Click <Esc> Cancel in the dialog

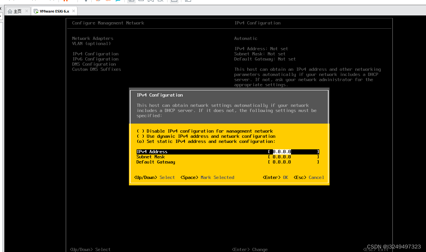[309, 178]
